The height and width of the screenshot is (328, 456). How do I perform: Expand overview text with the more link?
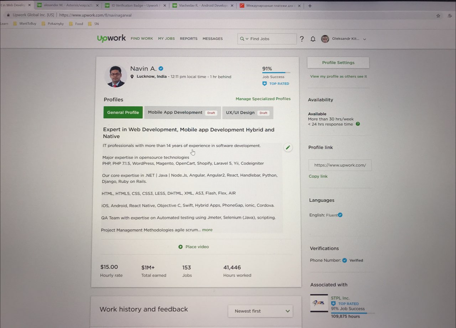[207, 230]
